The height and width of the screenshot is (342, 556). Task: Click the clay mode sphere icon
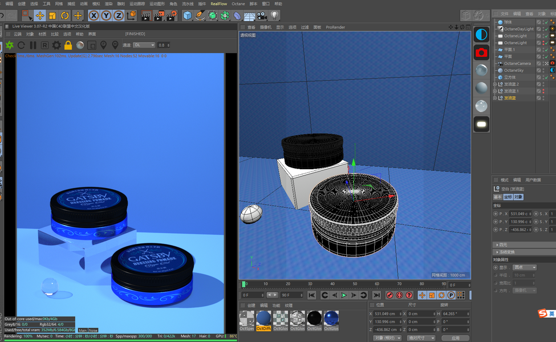[80, 45]
